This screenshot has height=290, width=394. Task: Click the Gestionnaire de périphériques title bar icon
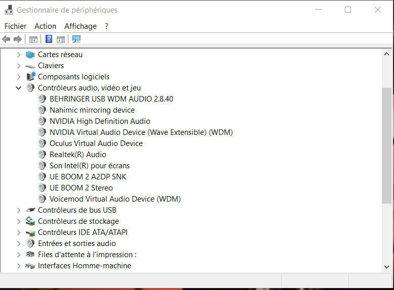pyautogui.click(x=9, y=10)
